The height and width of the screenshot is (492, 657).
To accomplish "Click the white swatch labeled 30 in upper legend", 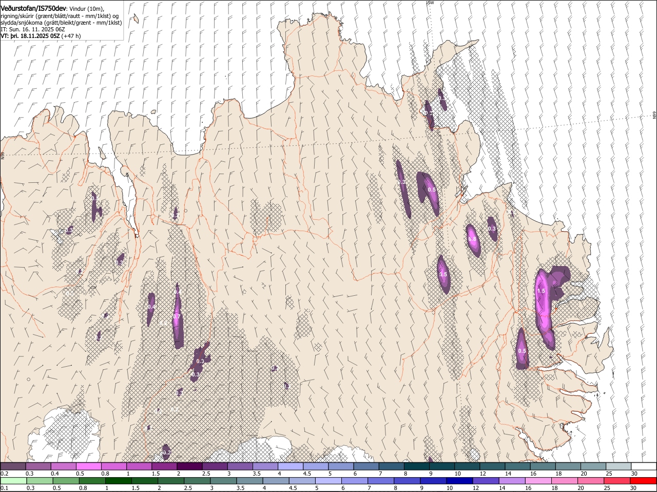I will [644, 466].
